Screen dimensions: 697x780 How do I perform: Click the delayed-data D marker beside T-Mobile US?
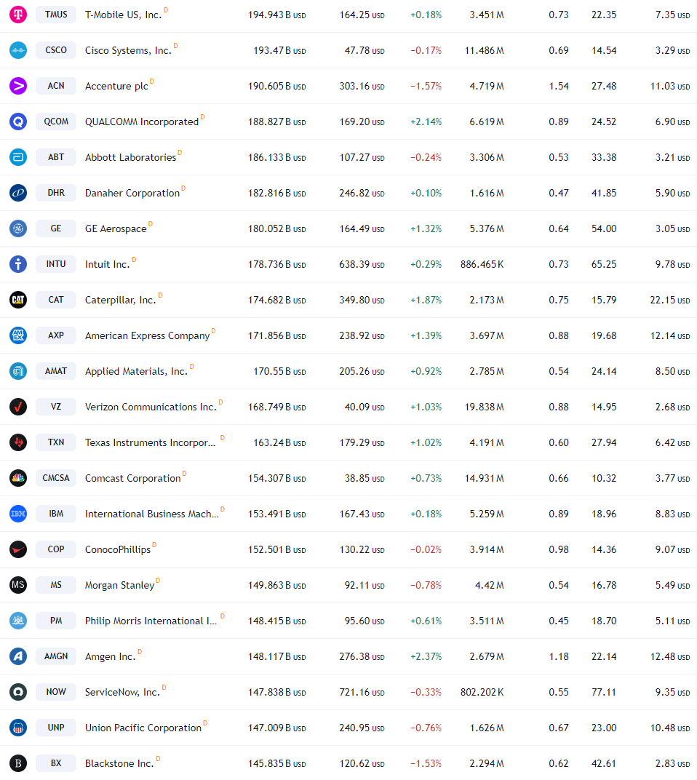click(166, 10)
